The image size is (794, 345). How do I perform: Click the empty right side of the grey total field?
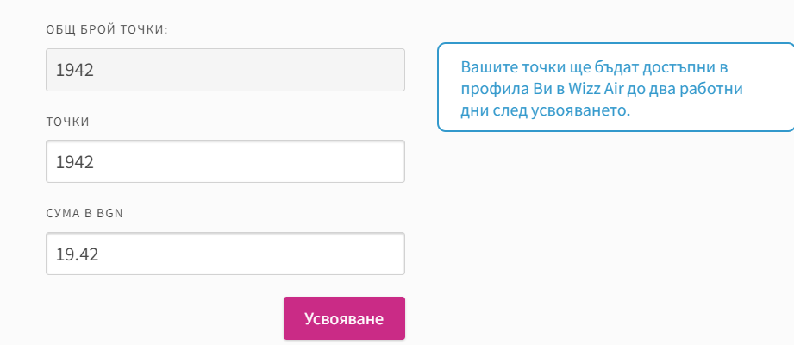345,70
